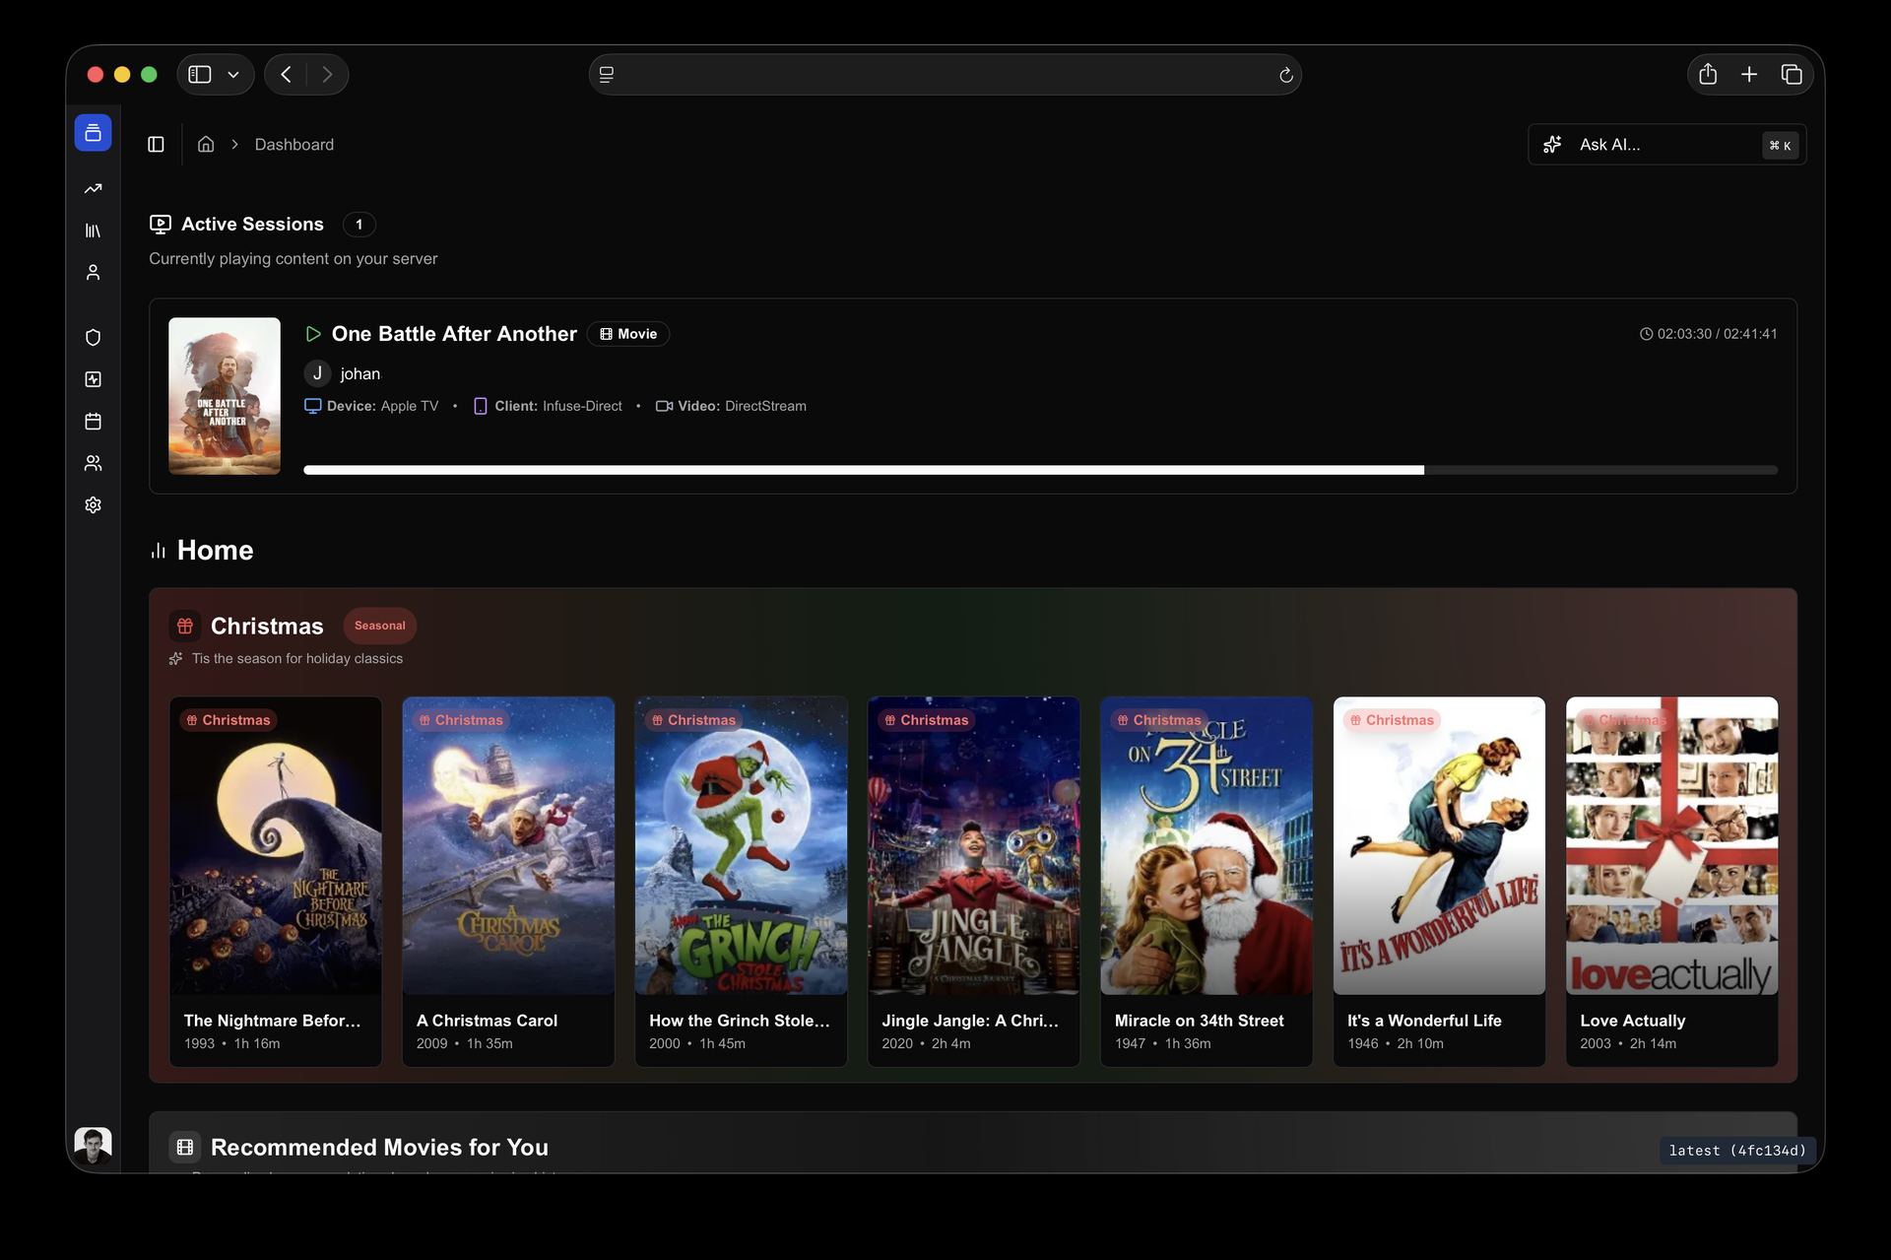
Task: Open the library icon in sidebar
Action: (x=93, y=231)
